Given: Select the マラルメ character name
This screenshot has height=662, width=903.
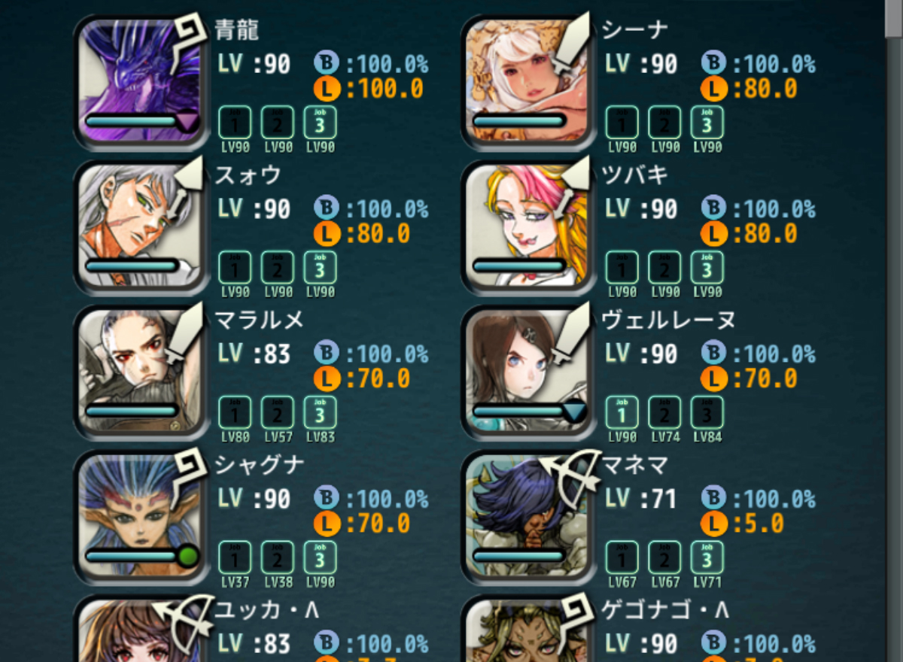Looking at the screenshot, I should [260, 320].
